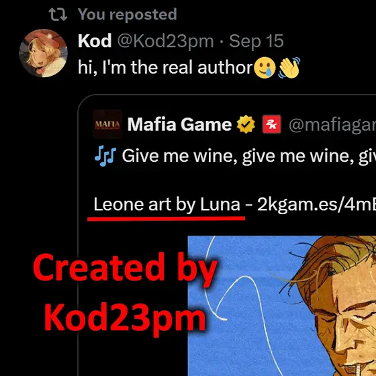Click the @Kod23pm handle

[165, 42]
